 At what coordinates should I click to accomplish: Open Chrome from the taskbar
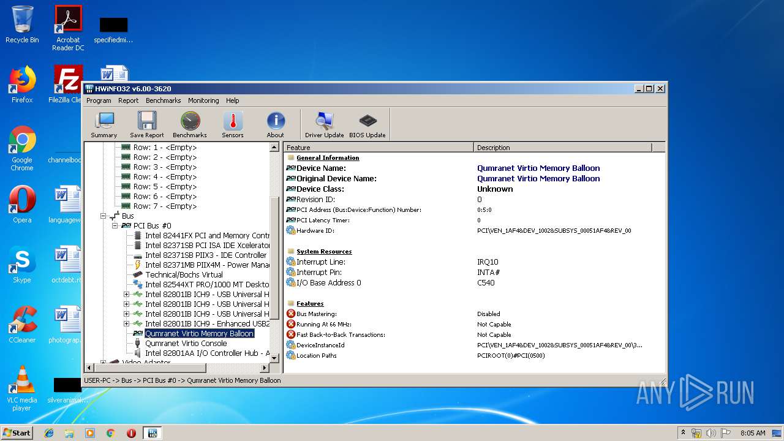click(110, 433)
